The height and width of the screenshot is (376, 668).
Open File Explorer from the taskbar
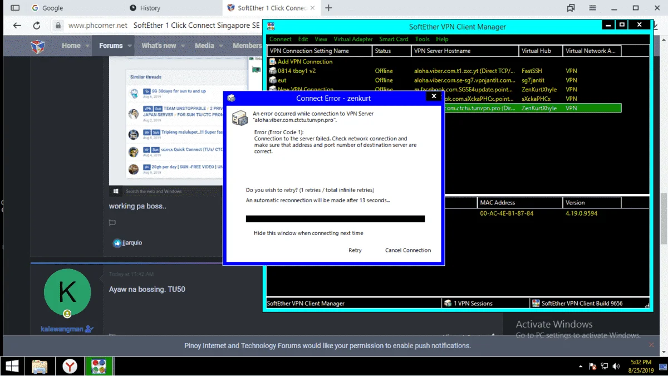pos(40,366)
